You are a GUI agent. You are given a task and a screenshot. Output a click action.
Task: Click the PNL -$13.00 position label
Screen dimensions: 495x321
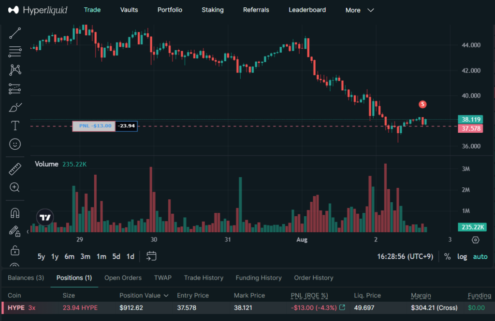coord(94,126)
